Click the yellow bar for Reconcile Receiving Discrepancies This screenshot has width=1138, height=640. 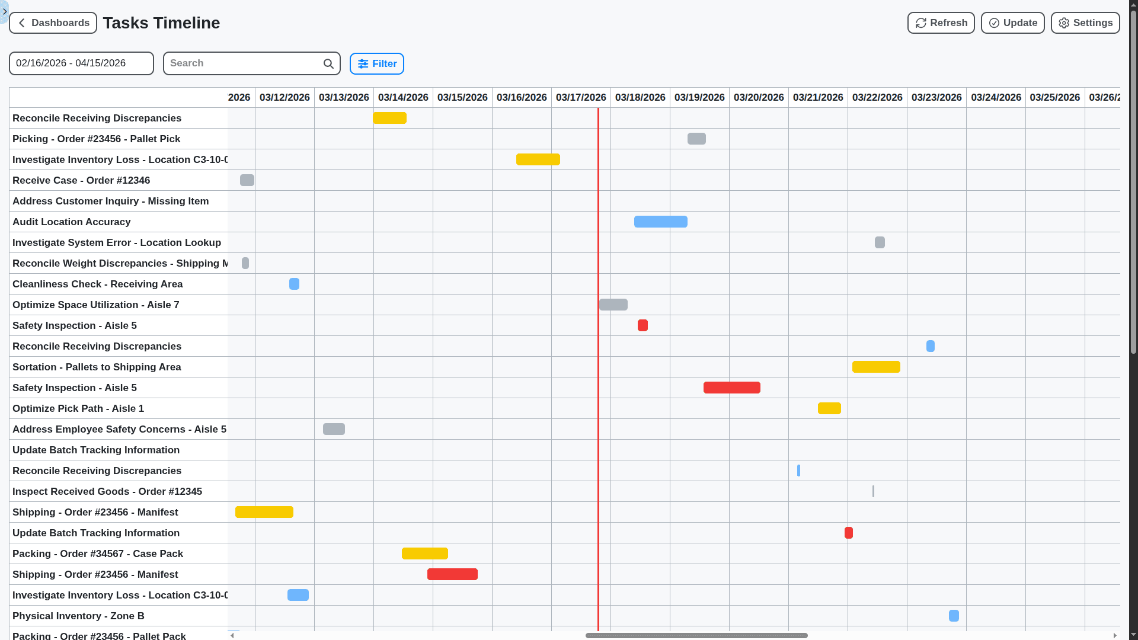tap(389, 118)
